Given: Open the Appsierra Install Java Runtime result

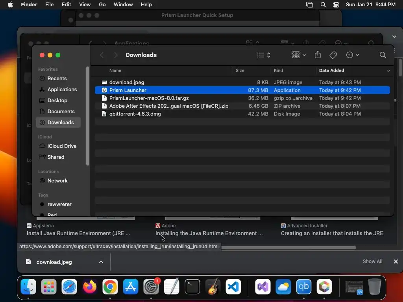Looking at the screenshot, I should (x=78, y=233).
